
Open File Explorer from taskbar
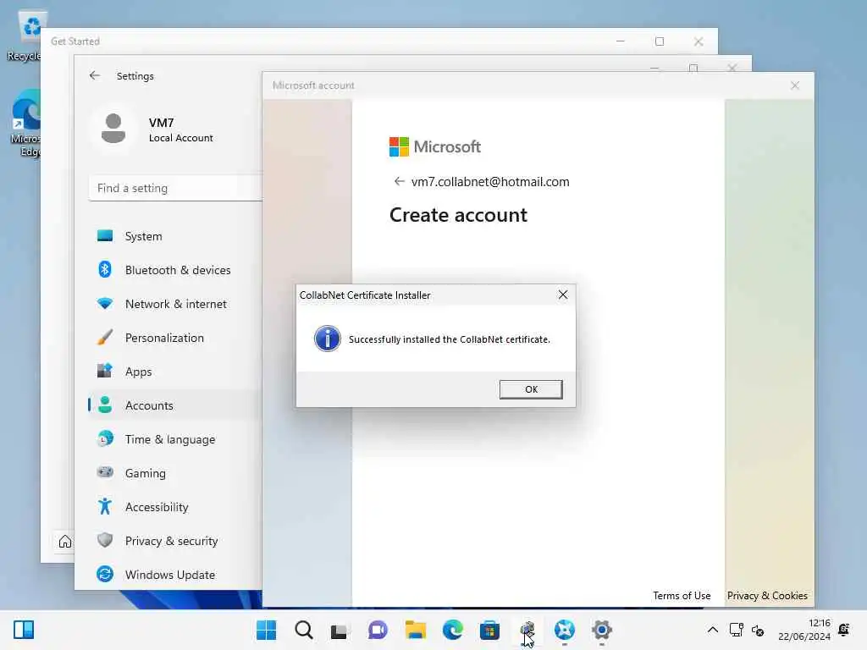point(415,630)
